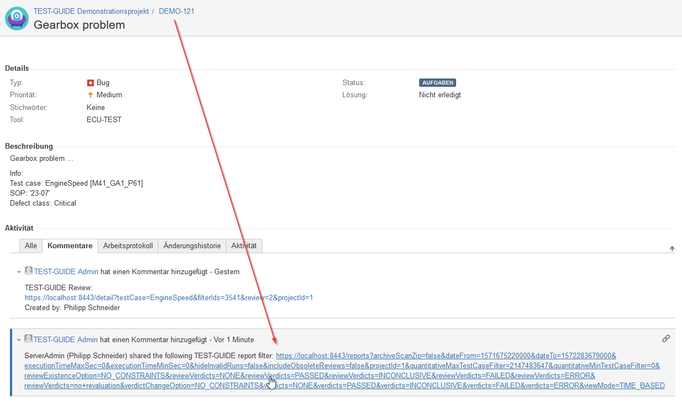Select the Aktivität tab
Viewport: 682px width, 403px height.
pyautogui.click(x=244, y=246)
